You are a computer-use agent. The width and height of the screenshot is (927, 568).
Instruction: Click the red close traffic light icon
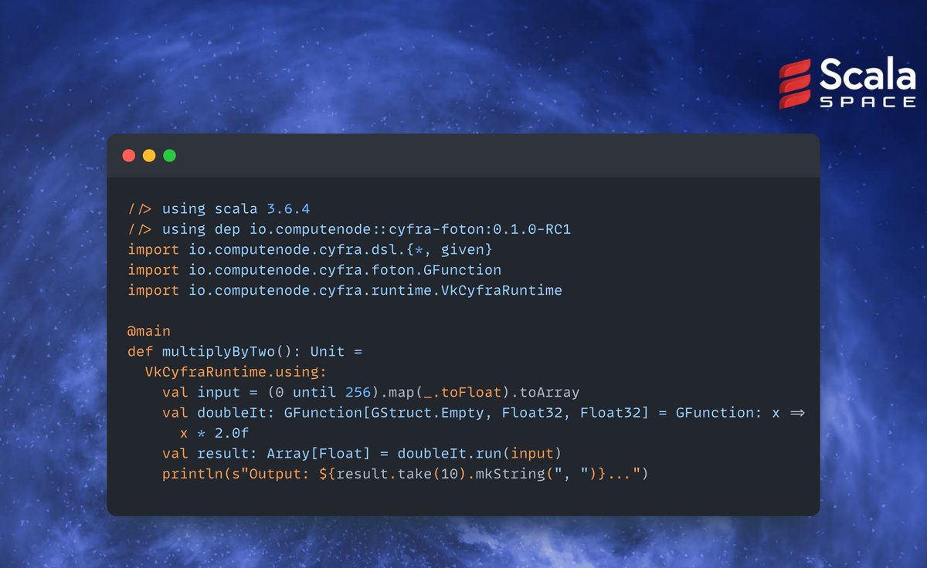[129, 155]
